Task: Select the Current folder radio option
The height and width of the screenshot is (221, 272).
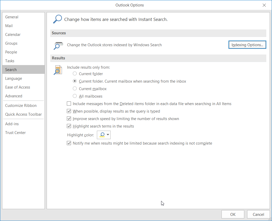Action: coord(75,74)
